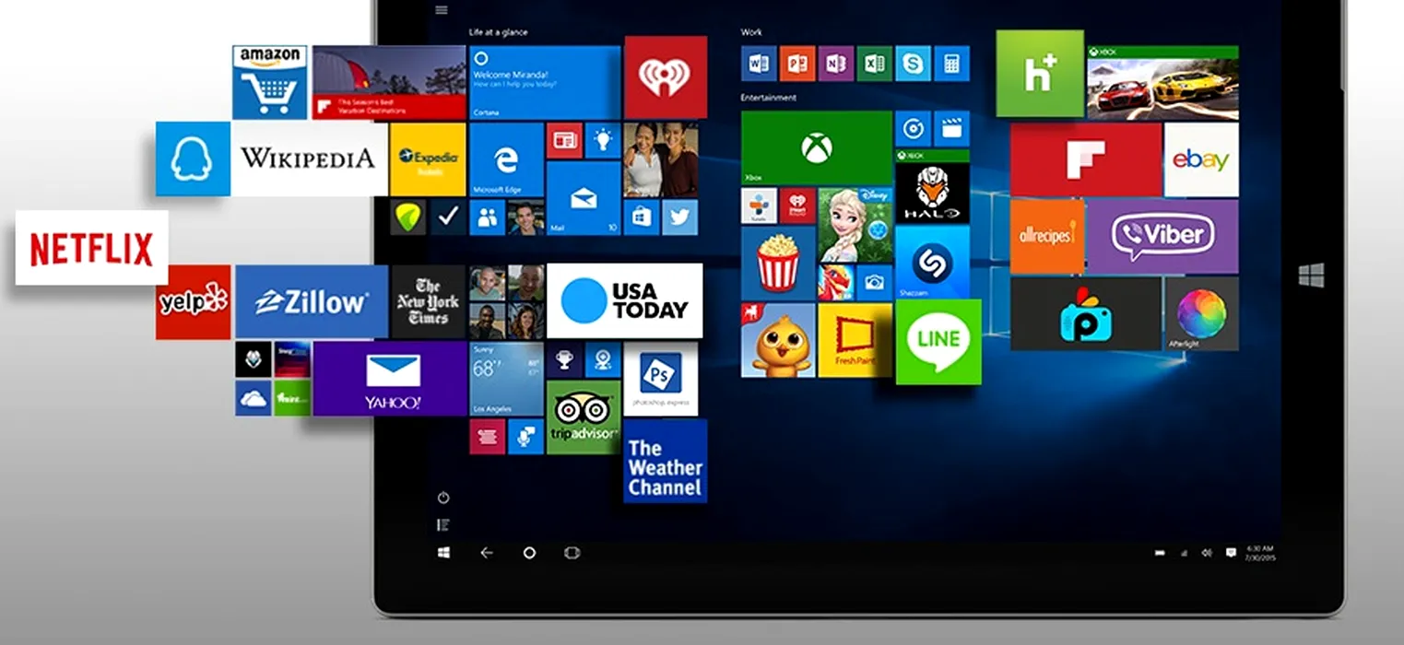Expand the hamburger menu in Start
This screenshot has height=645, width=1404.
[442, 9]
